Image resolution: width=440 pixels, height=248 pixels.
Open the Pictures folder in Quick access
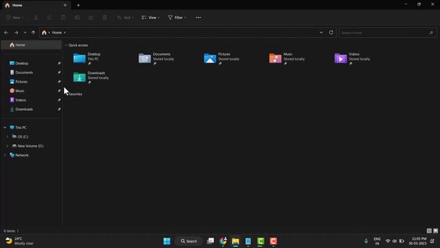tap(221, 59)
